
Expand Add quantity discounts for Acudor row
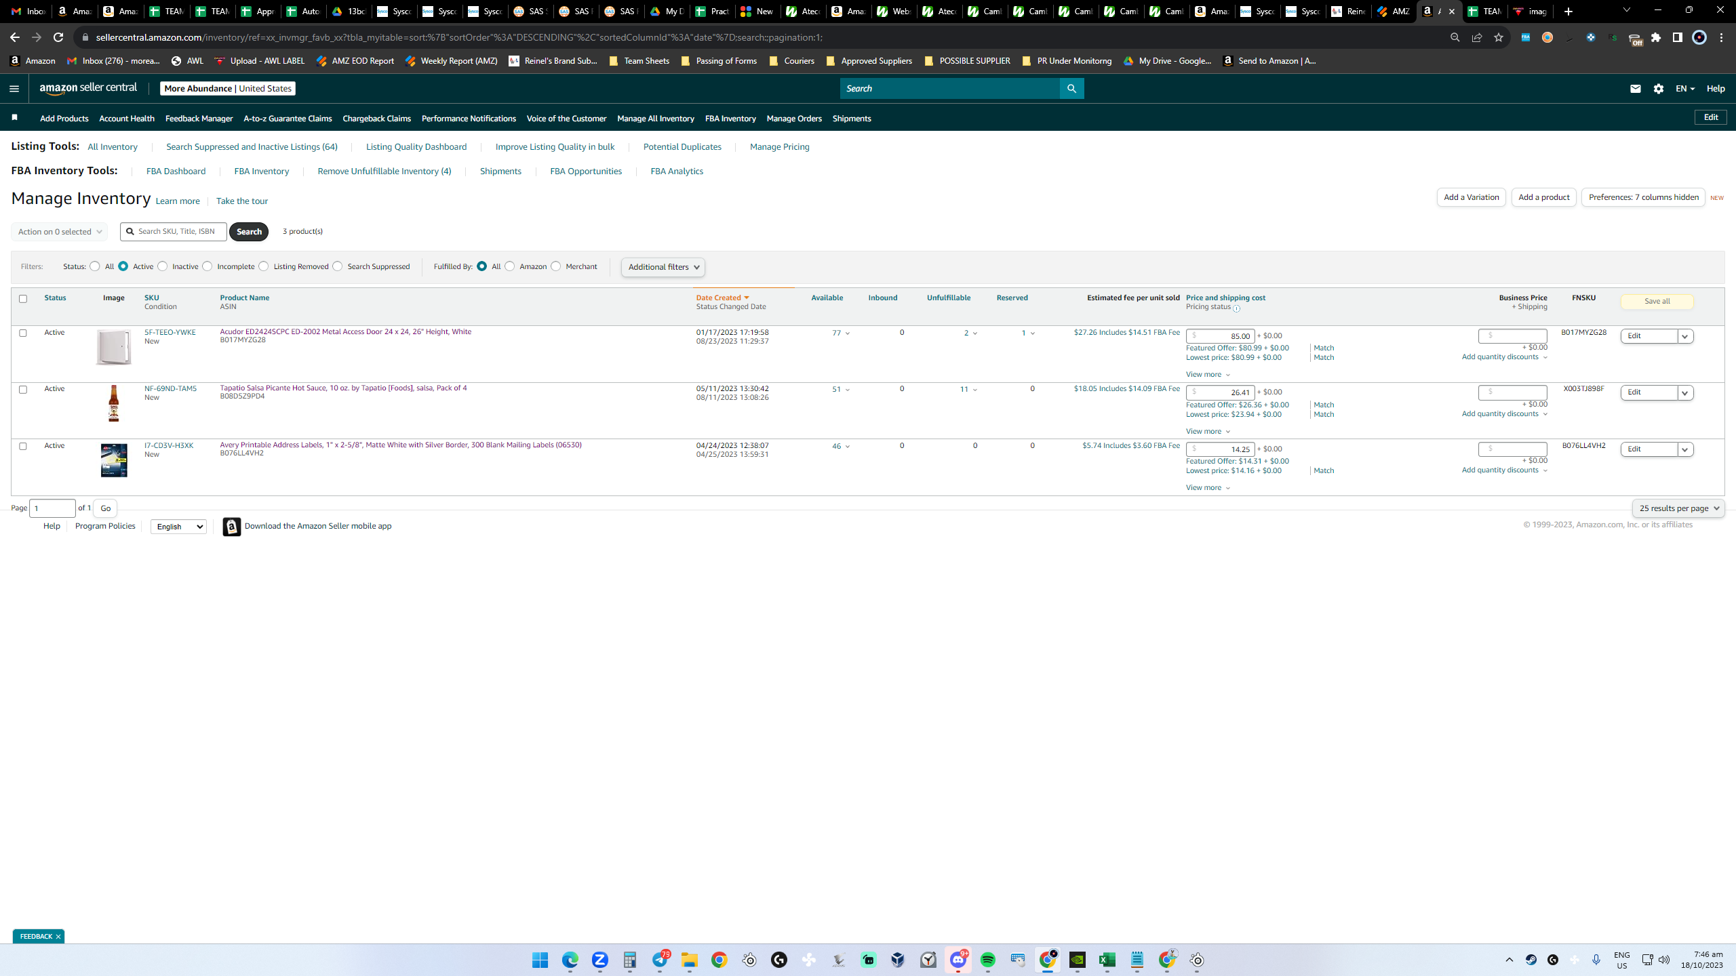tap(1505, 357)
